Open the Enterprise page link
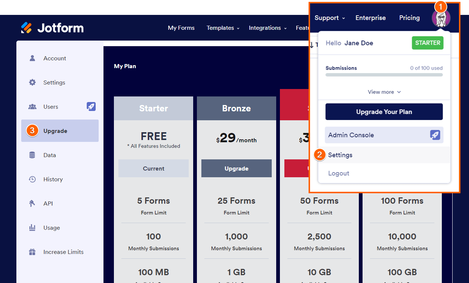Image resolution: width=469 pixels, height=283 pixels. [x=370, y=18]
